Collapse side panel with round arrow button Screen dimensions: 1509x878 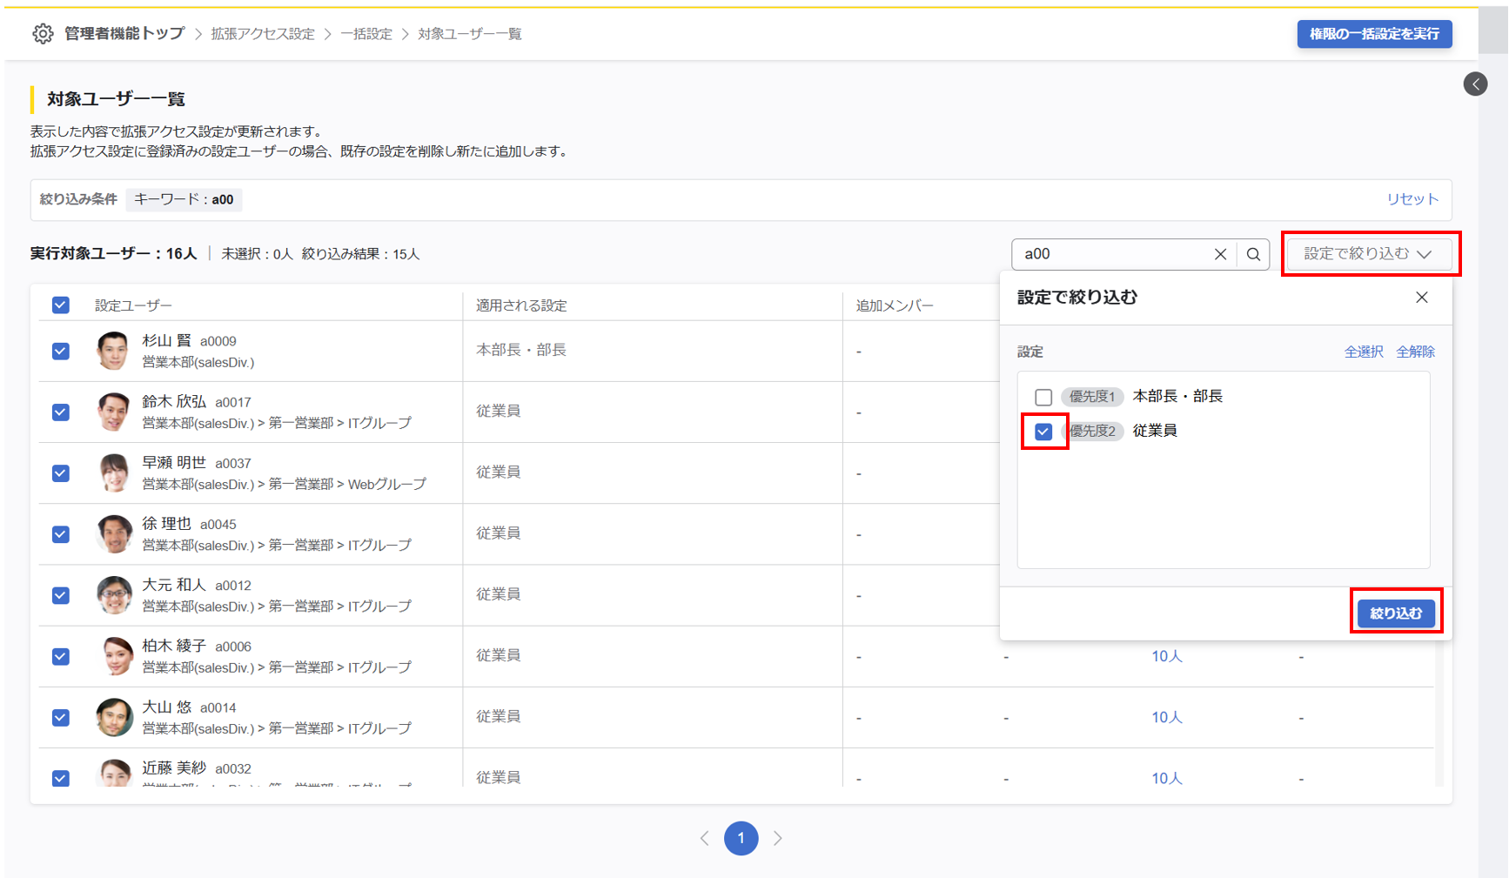[x=1475, y=84]
